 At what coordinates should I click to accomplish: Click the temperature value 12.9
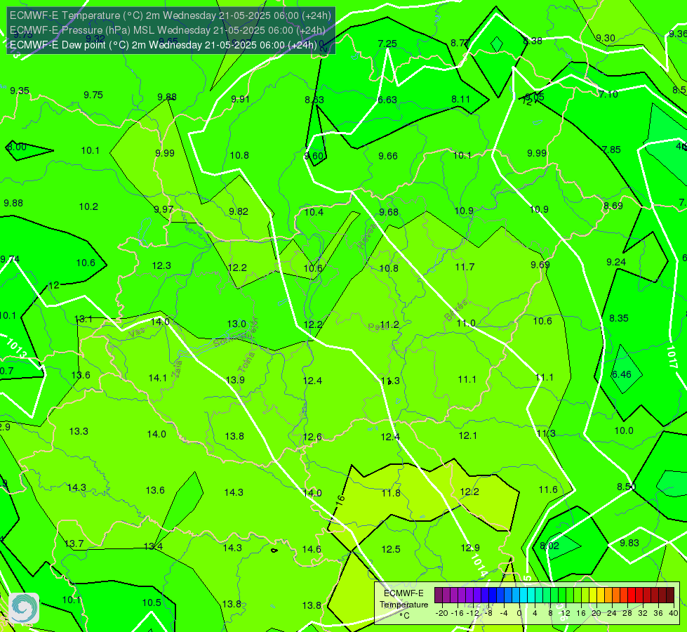(470, 548)
